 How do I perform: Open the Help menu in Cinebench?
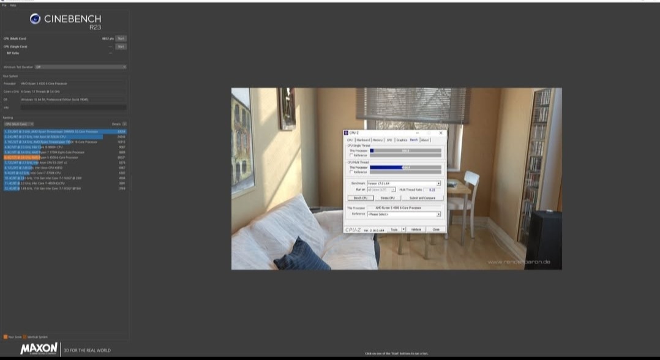coord(13,6)
